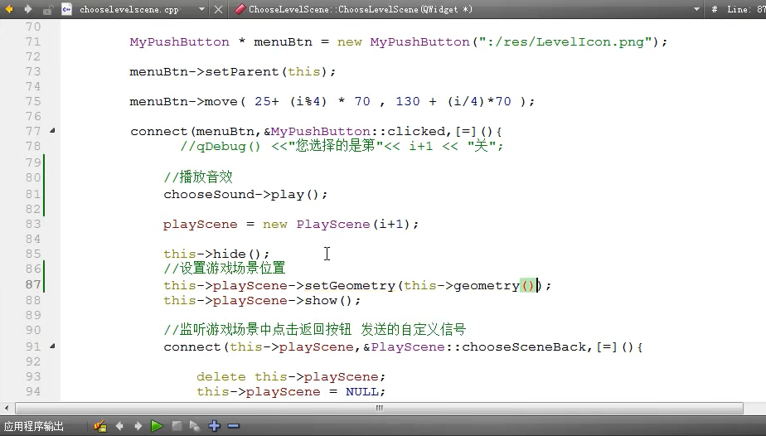Close the chooselevelscene.cpp document
Image resolution: width=766 pixels, height=436 pixels.
point(218,9)
